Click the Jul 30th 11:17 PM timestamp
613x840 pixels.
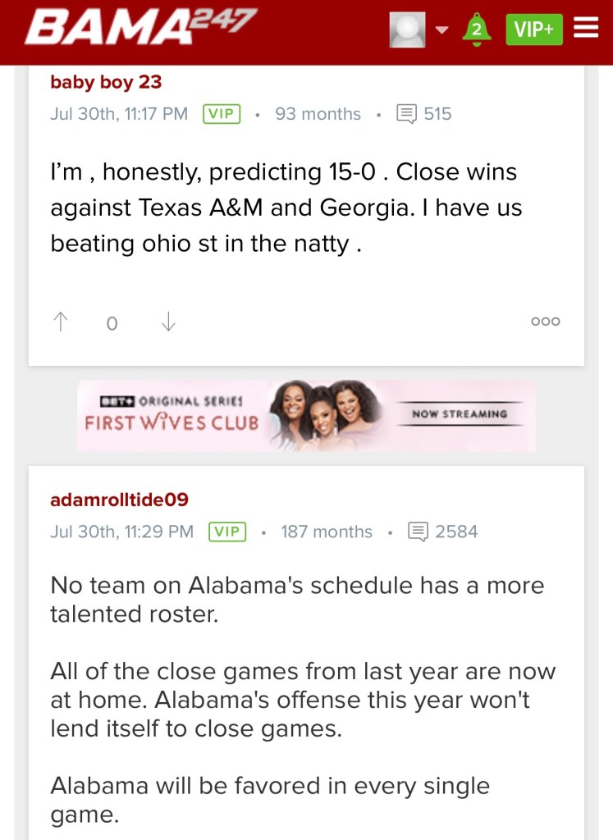(x=119, y=114)
